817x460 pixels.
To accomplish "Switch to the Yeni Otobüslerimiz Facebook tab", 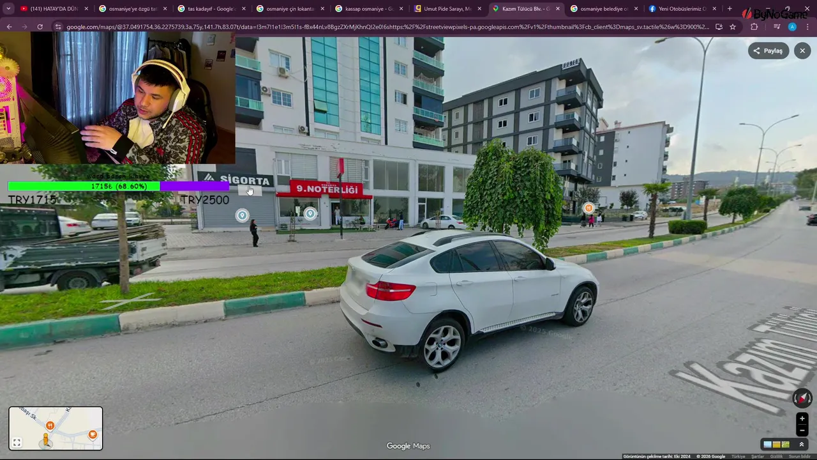I will coord(682,9).
